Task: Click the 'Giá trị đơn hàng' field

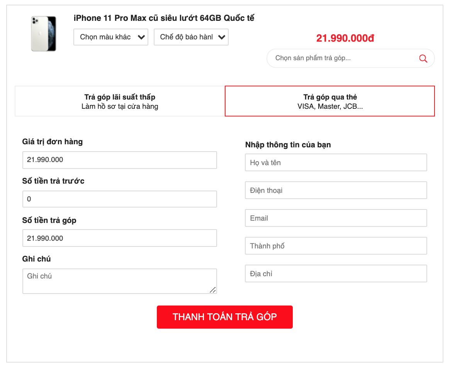Action: 120,160
